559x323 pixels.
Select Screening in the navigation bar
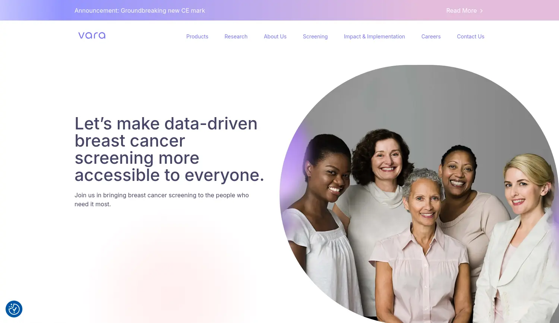[315, 37]
